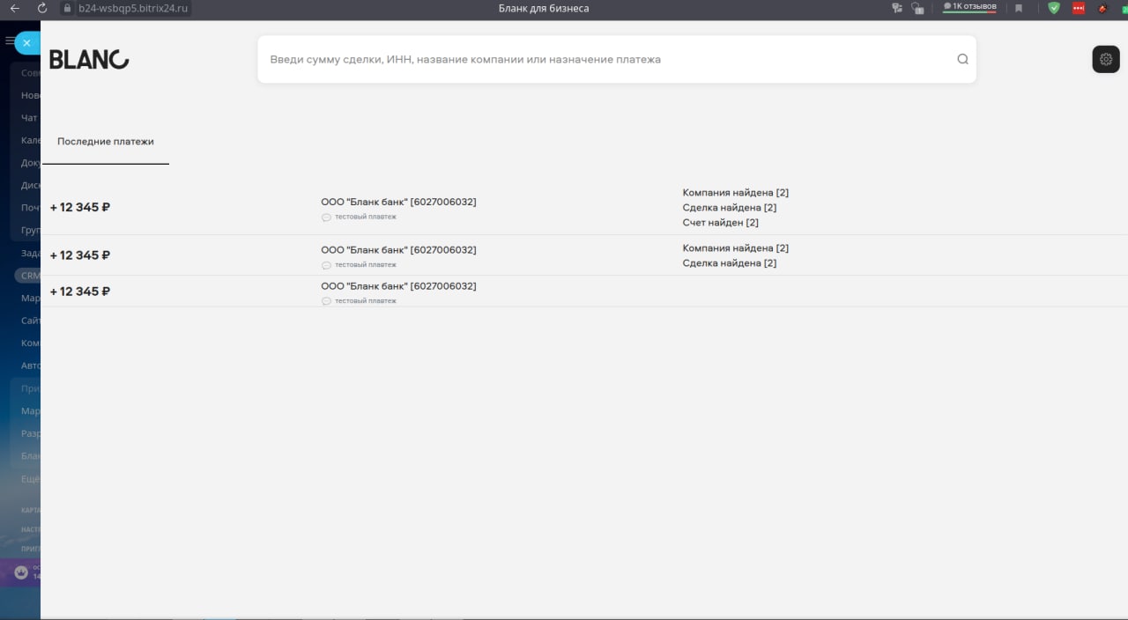The image size is (1128, 620).
Task: Click the BLANC logo
Action: pyautogui.click(x=89, y=59)
